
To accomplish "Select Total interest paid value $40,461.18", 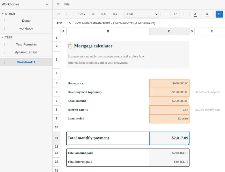I will [x=169, y=162].
